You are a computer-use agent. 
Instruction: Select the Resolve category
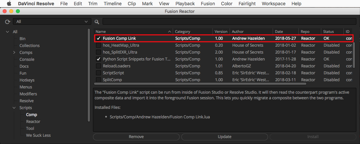26,101
